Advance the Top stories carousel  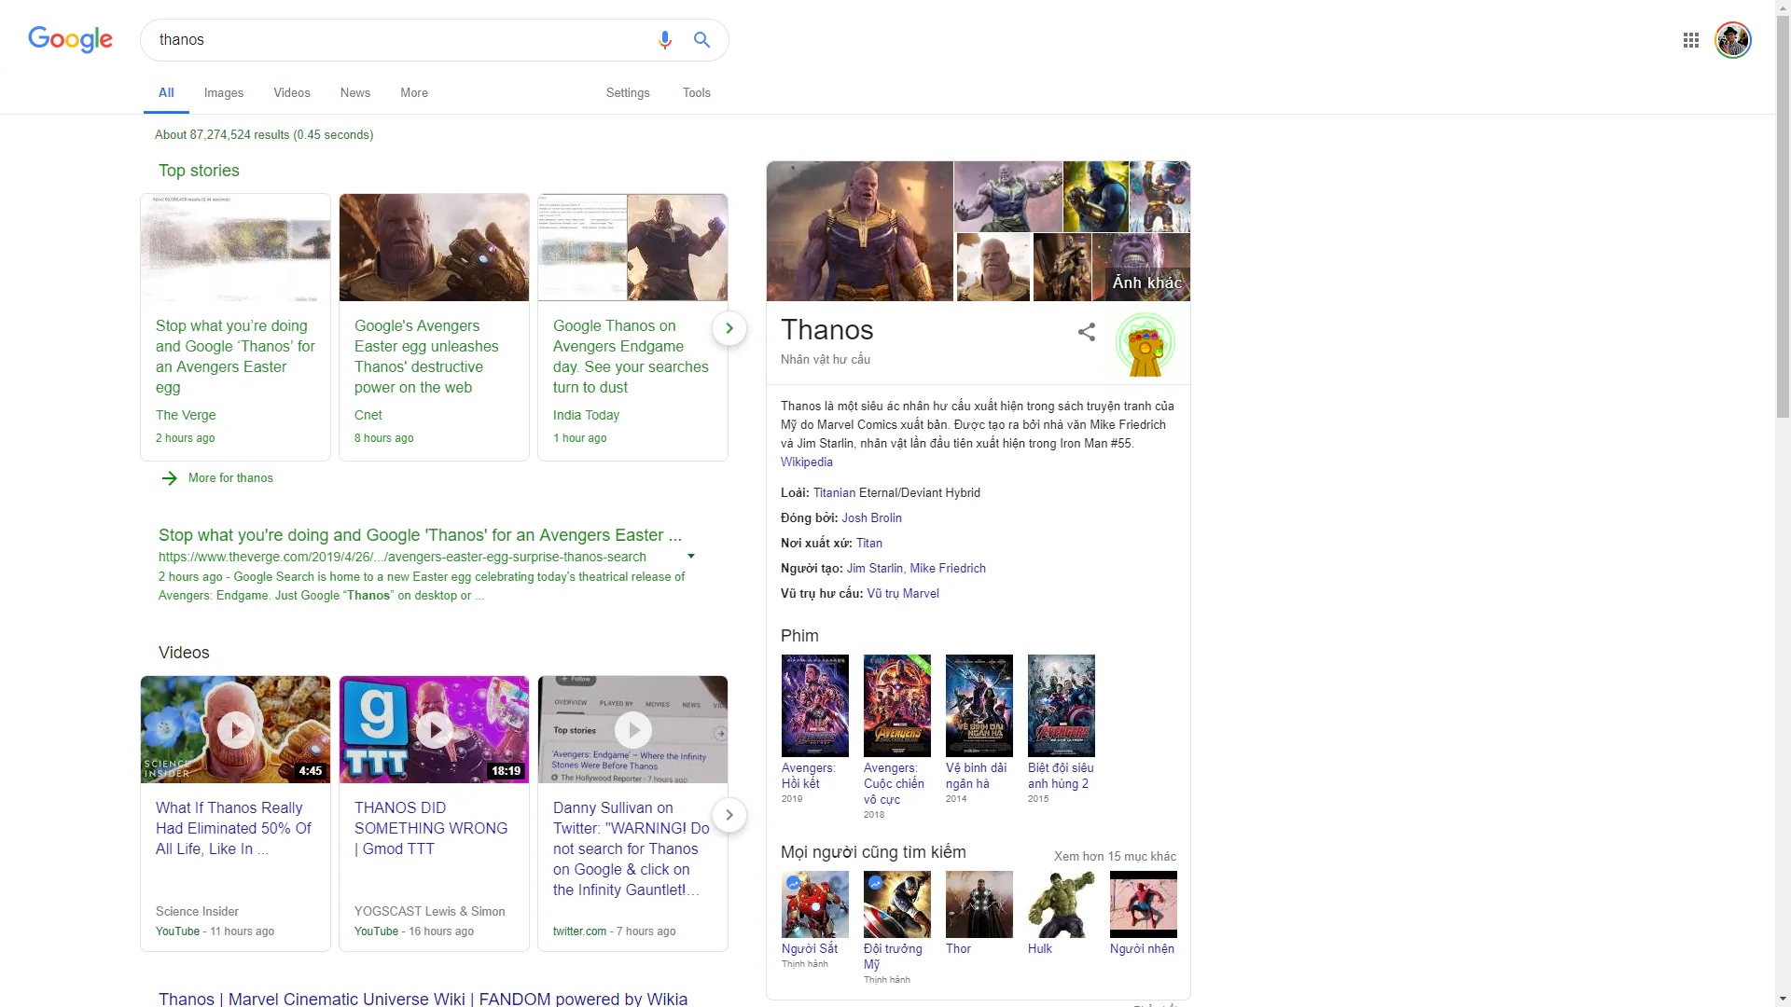coord(729,328)
